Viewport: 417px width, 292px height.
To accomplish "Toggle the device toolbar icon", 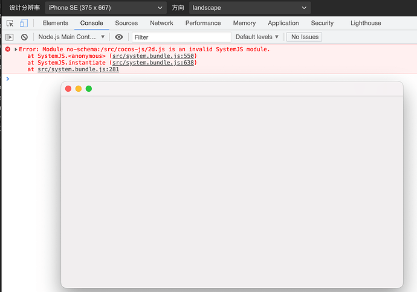I will tap(24, 23).
